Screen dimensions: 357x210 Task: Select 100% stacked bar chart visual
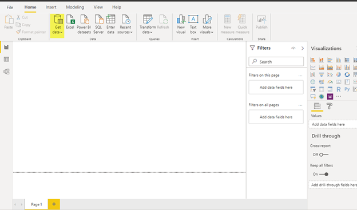tap(347, 60)
